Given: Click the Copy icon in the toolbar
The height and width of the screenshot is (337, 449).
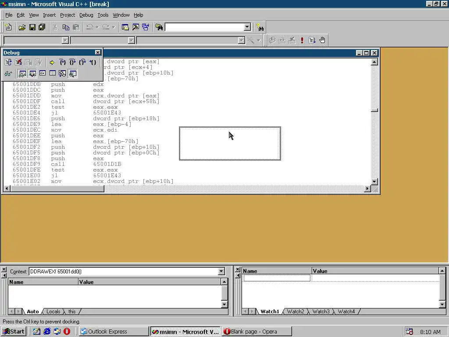Looking at the screenshot, I should tap(66, 27).
